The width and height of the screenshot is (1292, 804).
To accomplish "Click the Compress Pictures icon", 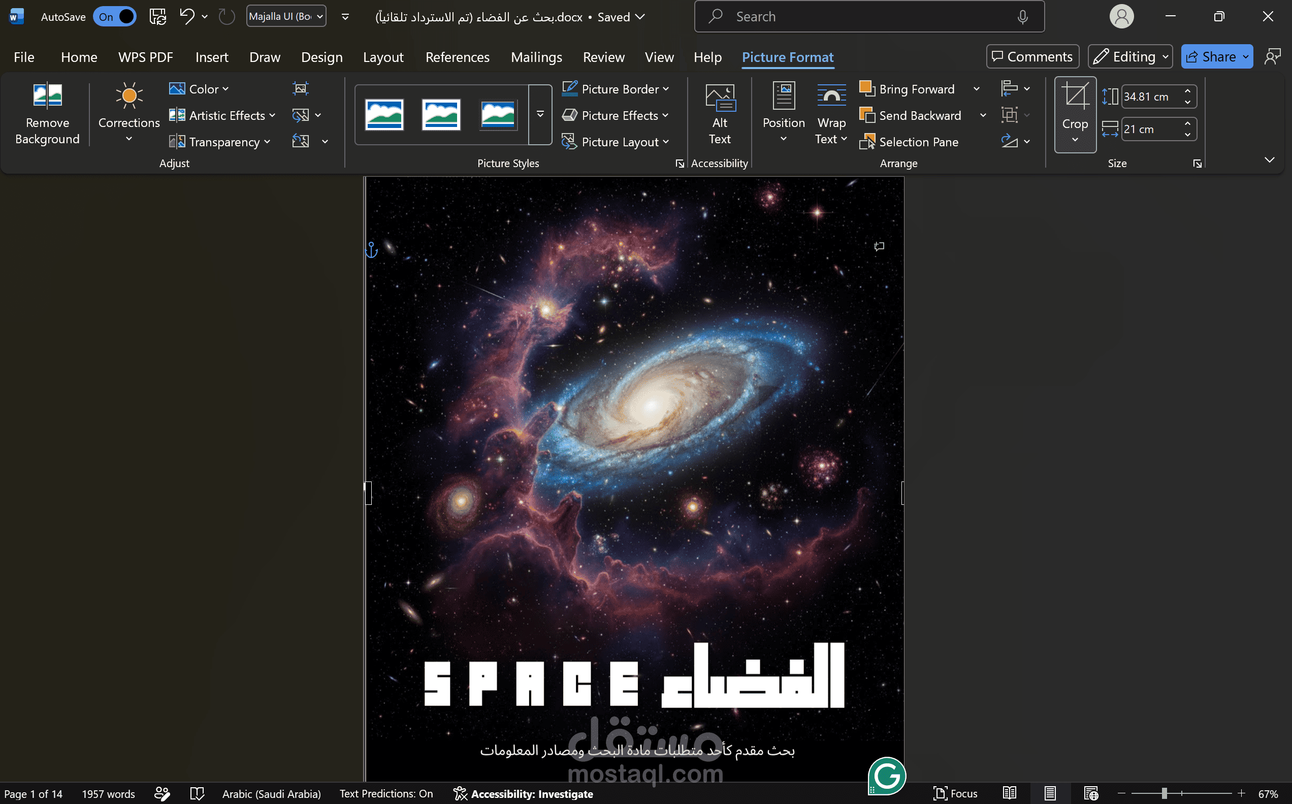I will (301, 88).
